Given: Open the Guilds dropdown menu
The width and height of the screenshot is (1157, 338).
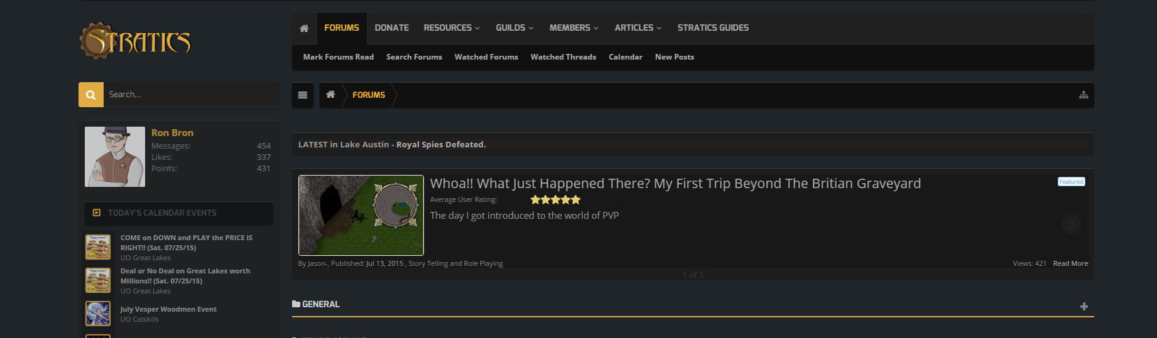Looking at the screenshot, I should pyautogui.click(x=514, y=28).
